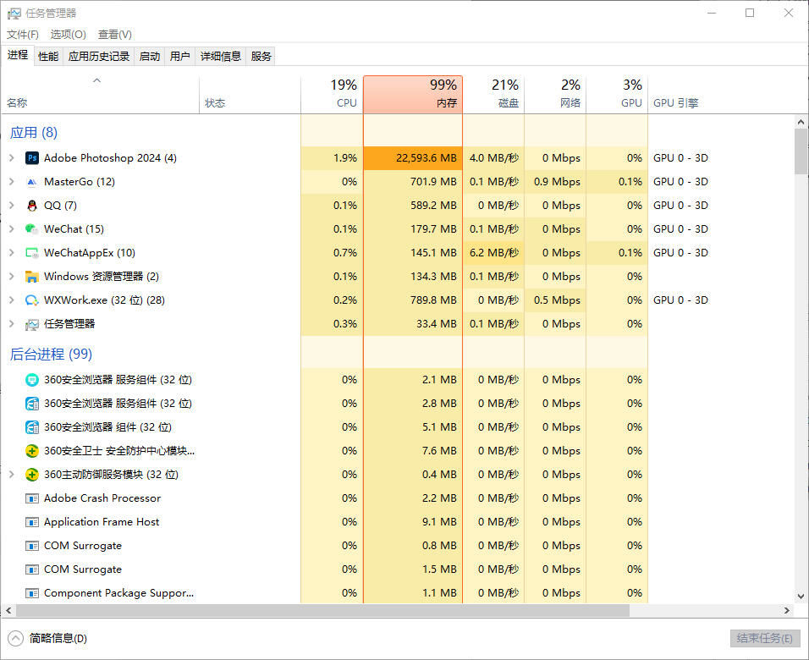The height and width of the screenshot is (660, 809).
Task: Click the 结束任务(E) button
Action: click(x=765, y=638)
